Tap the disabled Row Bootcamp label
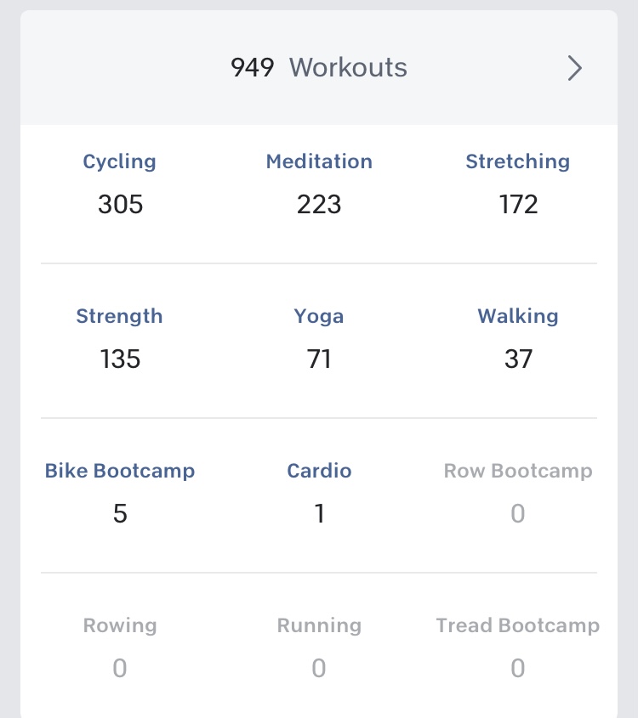Screen dimensions: 638x718 click(x=518, y=471)
